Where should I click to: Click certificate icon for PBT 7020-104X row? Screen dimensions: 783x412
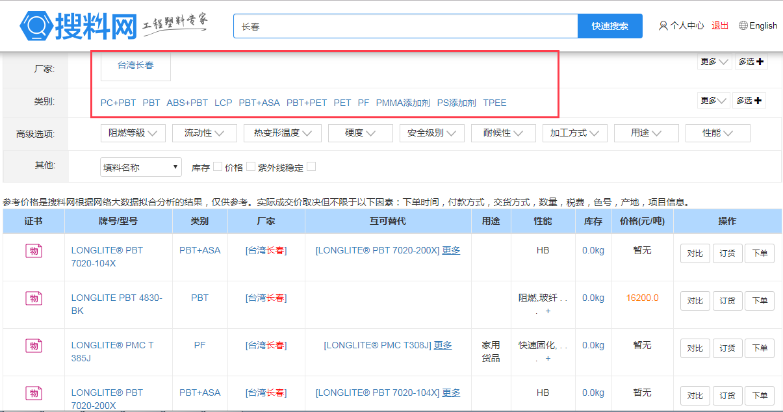coord(34,251)
